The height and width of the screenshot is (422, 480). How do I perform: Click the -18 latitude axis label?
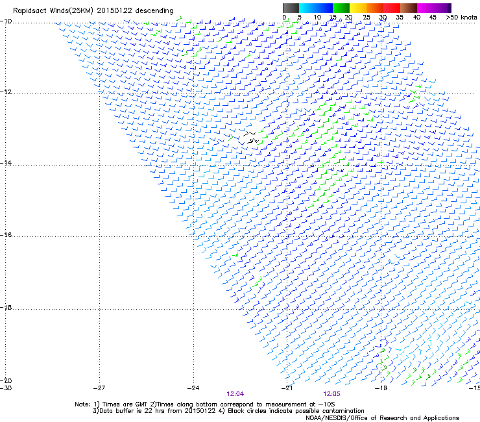coord(6,307)
